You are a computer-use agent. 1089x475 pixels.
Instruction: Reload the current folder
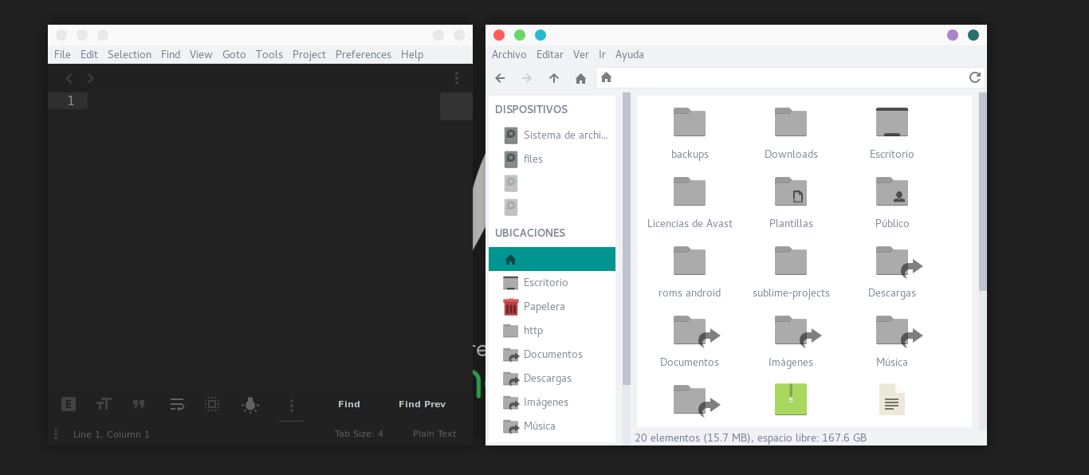[x=974, y=77]
